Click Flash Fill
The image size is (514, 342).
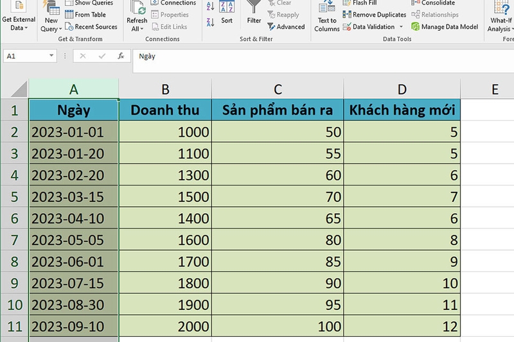pyautogui.click(x=360, y=3)
